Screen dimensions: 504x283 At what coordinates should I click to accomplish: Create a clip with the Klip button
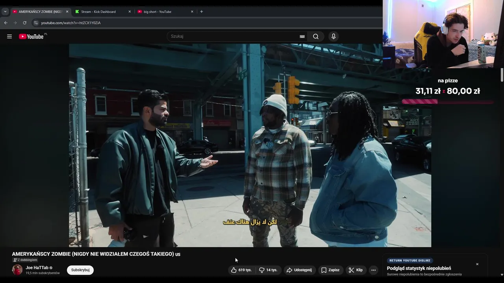pos(356,270)
